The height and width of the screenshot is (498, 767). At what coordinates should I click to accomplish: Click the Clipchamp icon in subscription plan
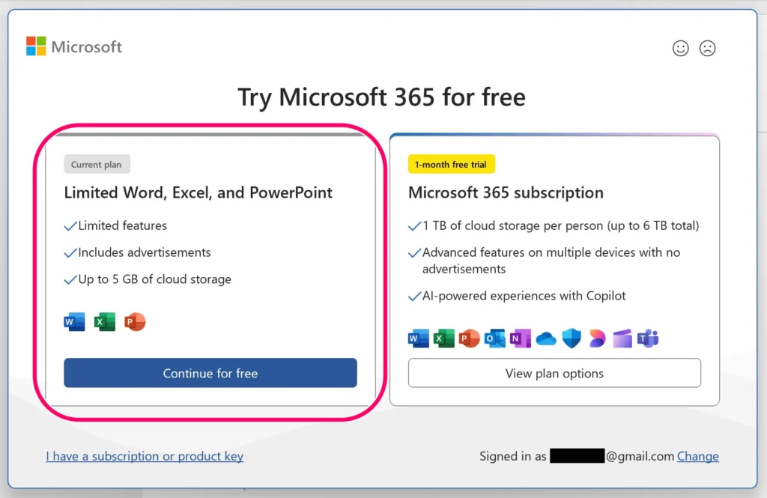coord(622,338)
